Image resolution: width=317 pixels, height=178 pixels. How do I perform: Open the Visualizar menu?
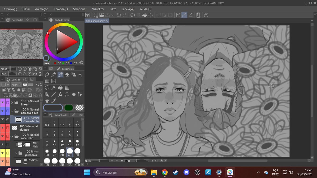[98, 9]
